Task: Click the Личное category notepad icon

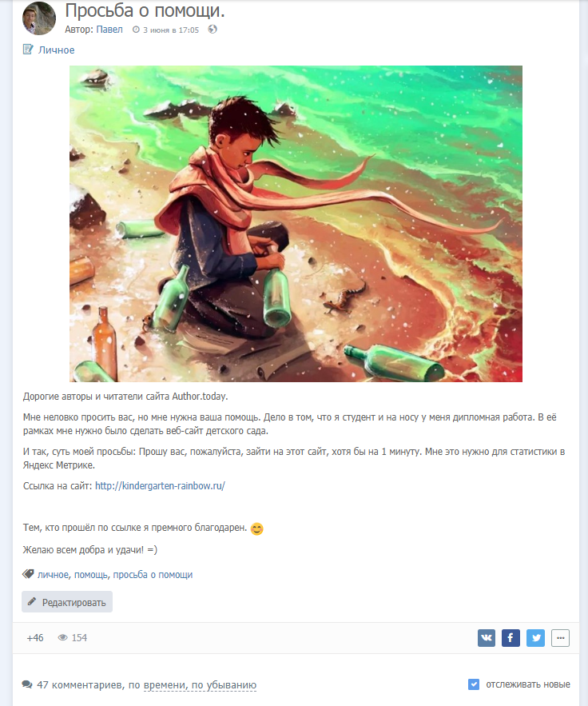Action: [x=28, y=49]
